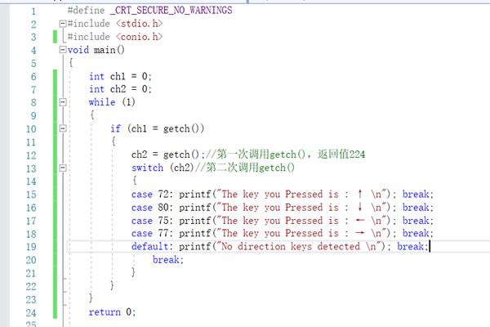This screenshot has width=490, height=327.
Task: Click the 'int ch2 = 0;' declaration
Action: (120, 89)
